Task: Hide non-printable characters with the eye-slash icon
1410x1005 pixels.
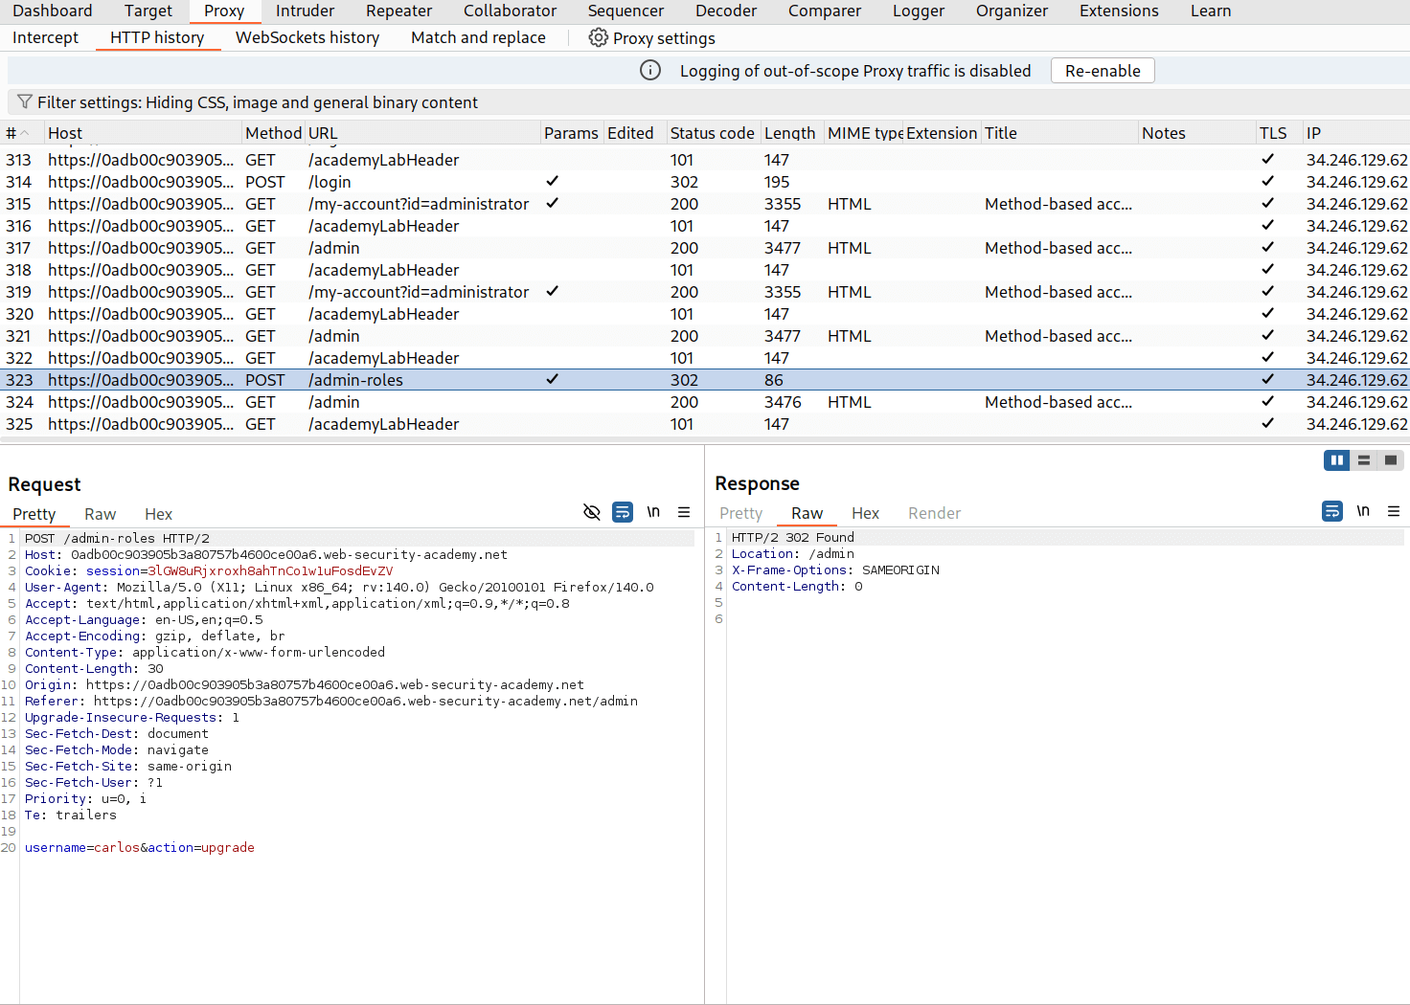Action: pos(591,512)
